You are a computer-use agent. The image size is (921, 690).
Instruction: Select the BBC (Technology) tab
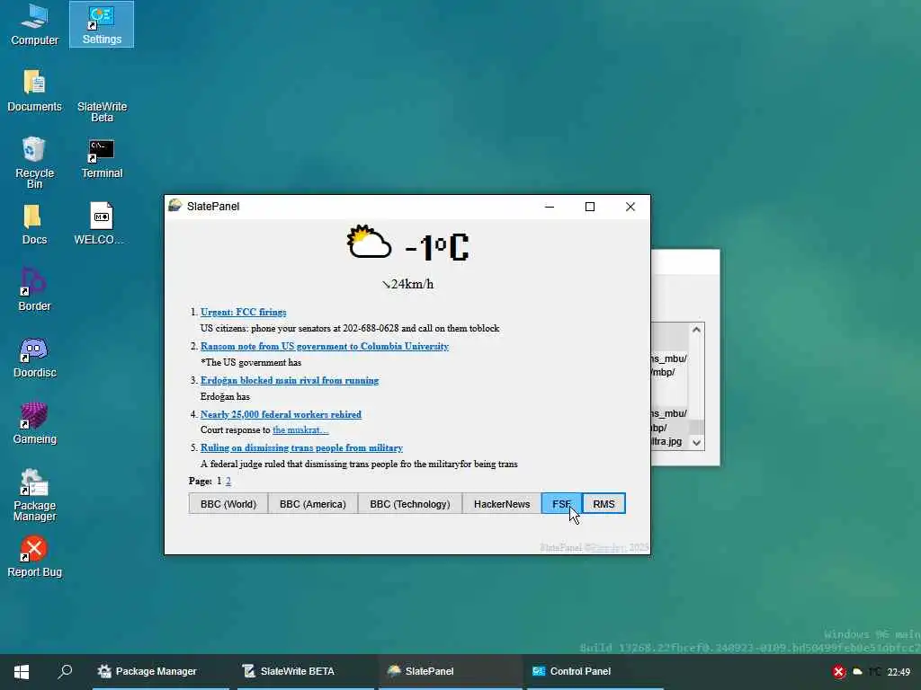[410, 504]
